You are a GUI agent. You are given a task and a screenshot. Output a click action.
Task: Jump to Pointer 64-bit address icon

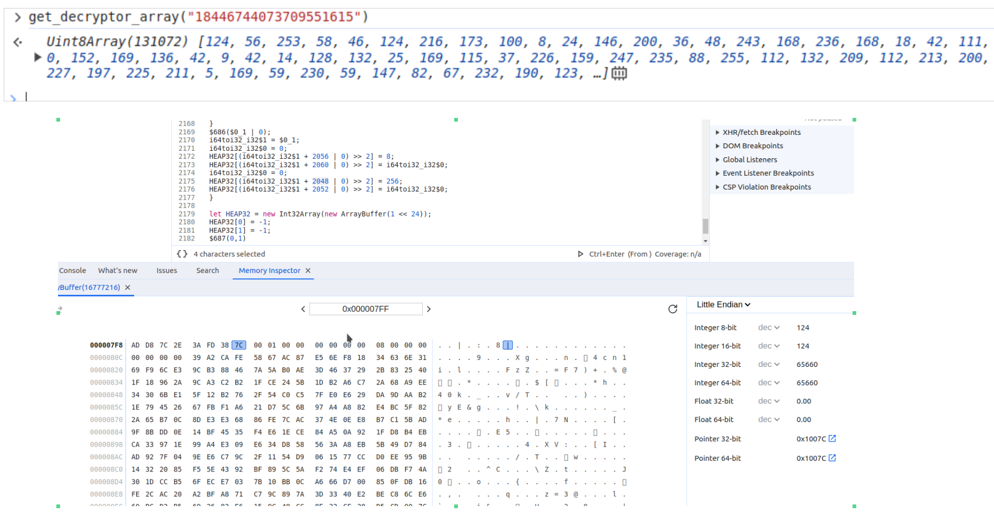[832, 458]
